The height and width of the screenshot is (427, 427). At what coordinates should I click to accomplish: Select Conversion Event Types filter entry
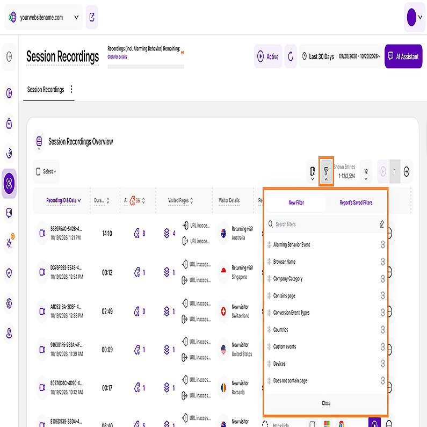pyautogui.click(x=326, y=313)
